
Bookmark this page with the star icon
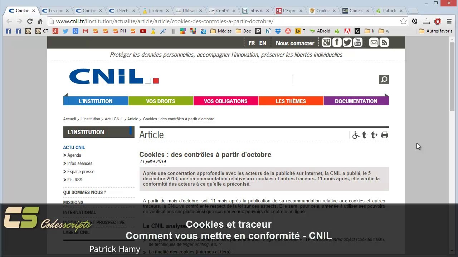404,21
